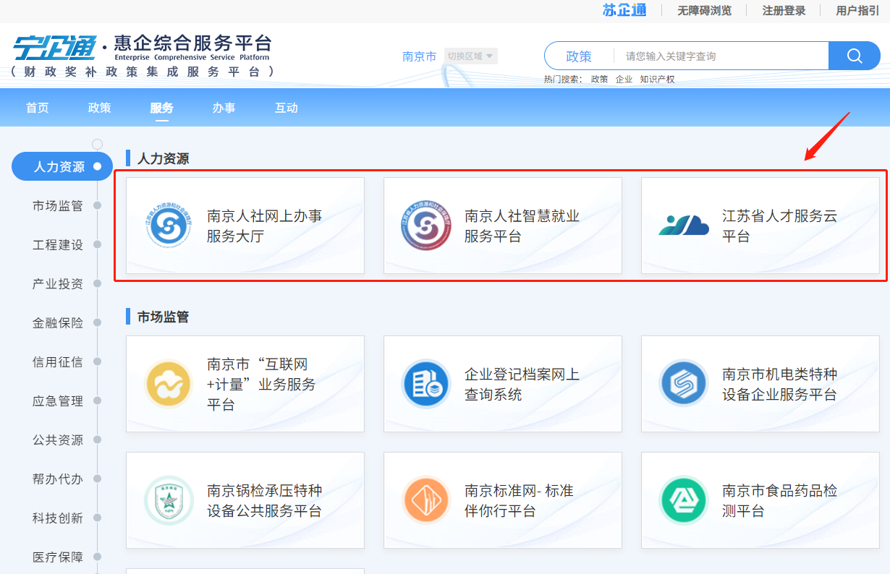Click the 无障碍浏览 link
Image resolution: width=890 pixels, height=574 pixels.
pos(704,11)
